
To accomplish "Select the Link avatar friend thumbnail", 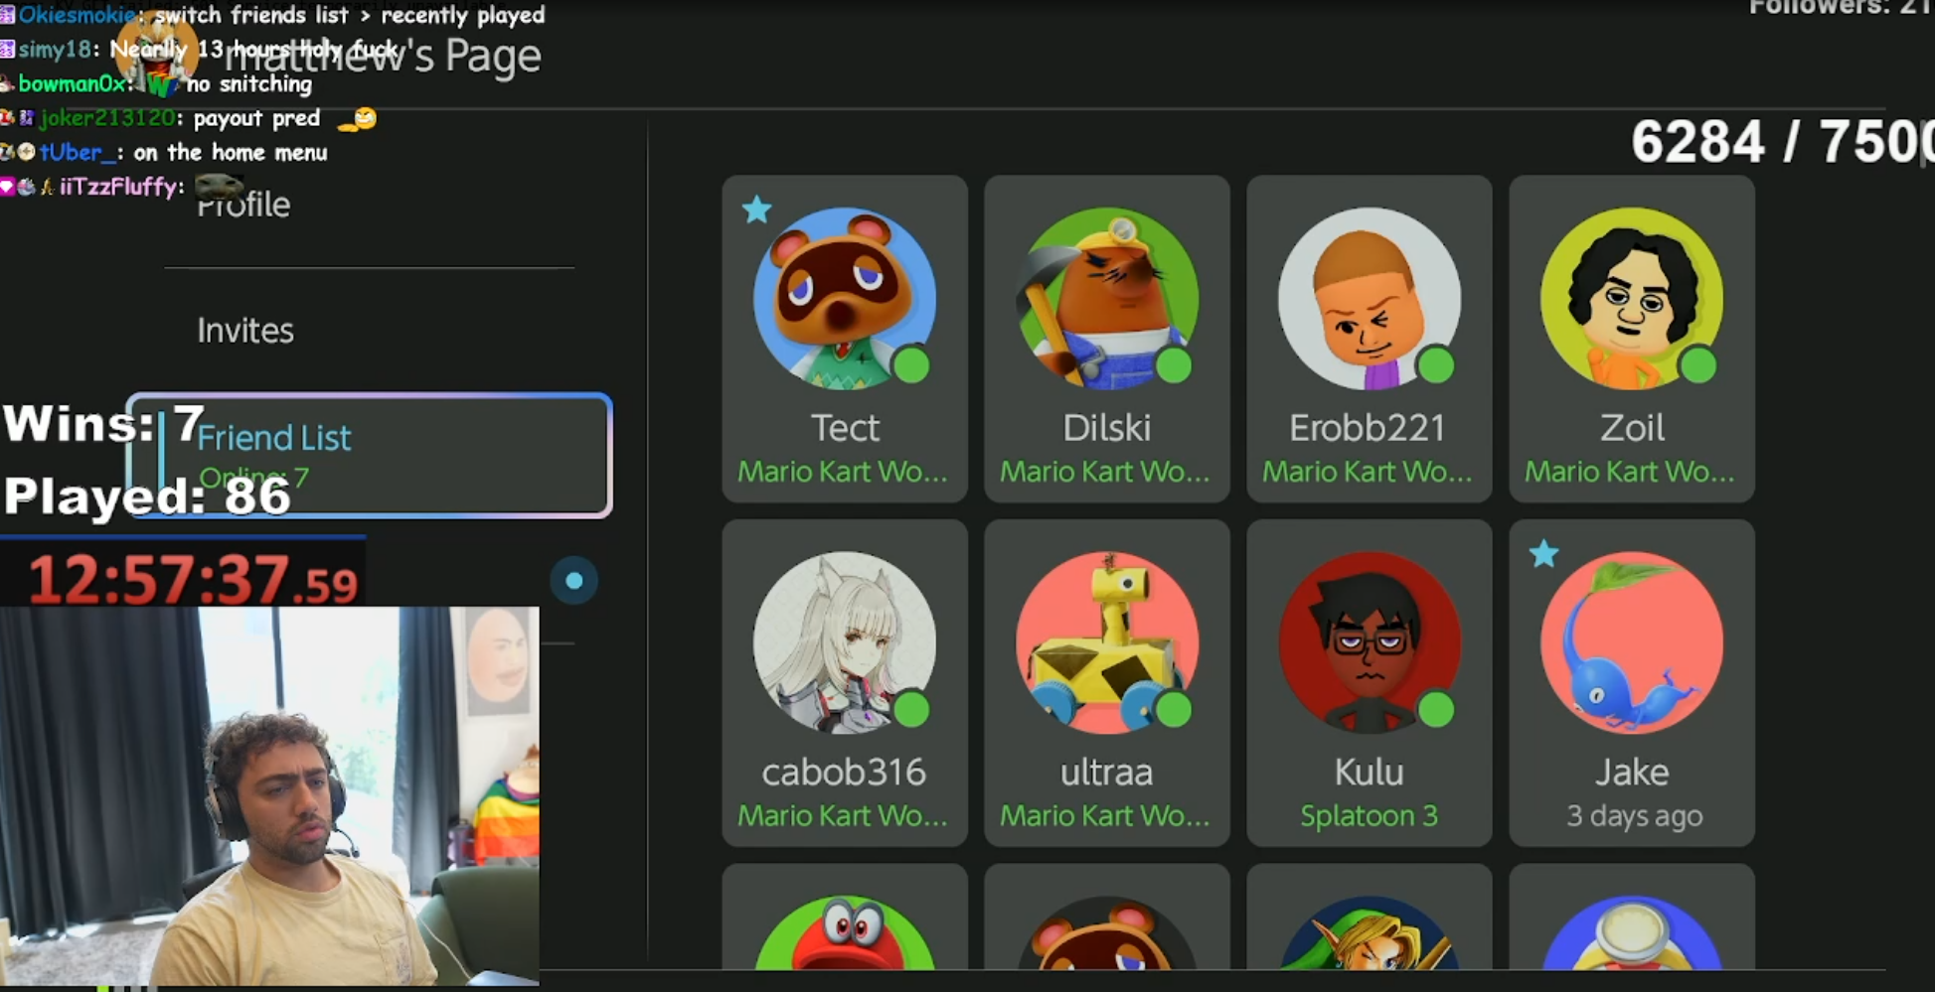I will (1369, 933).
